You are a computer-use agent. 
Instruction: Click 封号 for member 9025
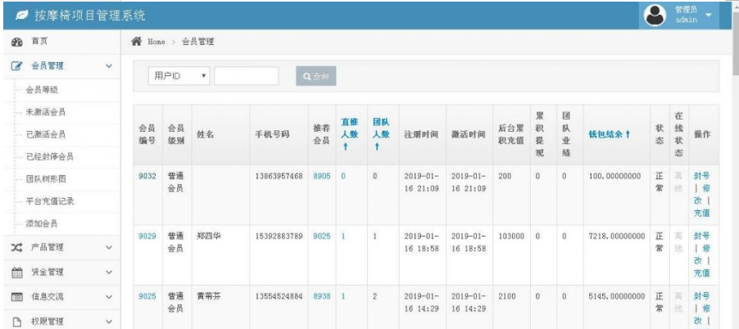(x=702, y=296)
